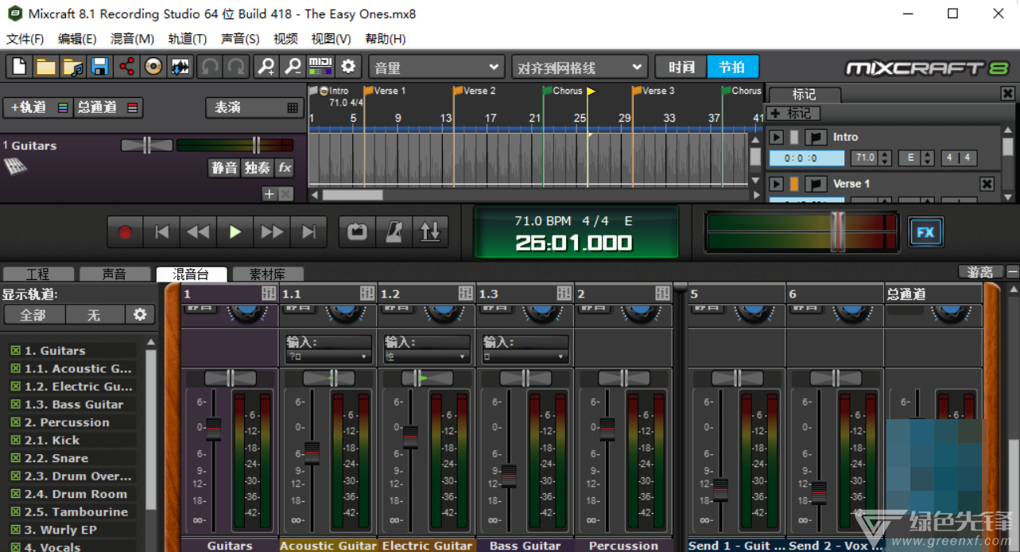Image resolution: width=1020 pixels, height=552 pixels.
Task: Open the 输入 dropdown on strip 1.2
Action: [427, 357]
